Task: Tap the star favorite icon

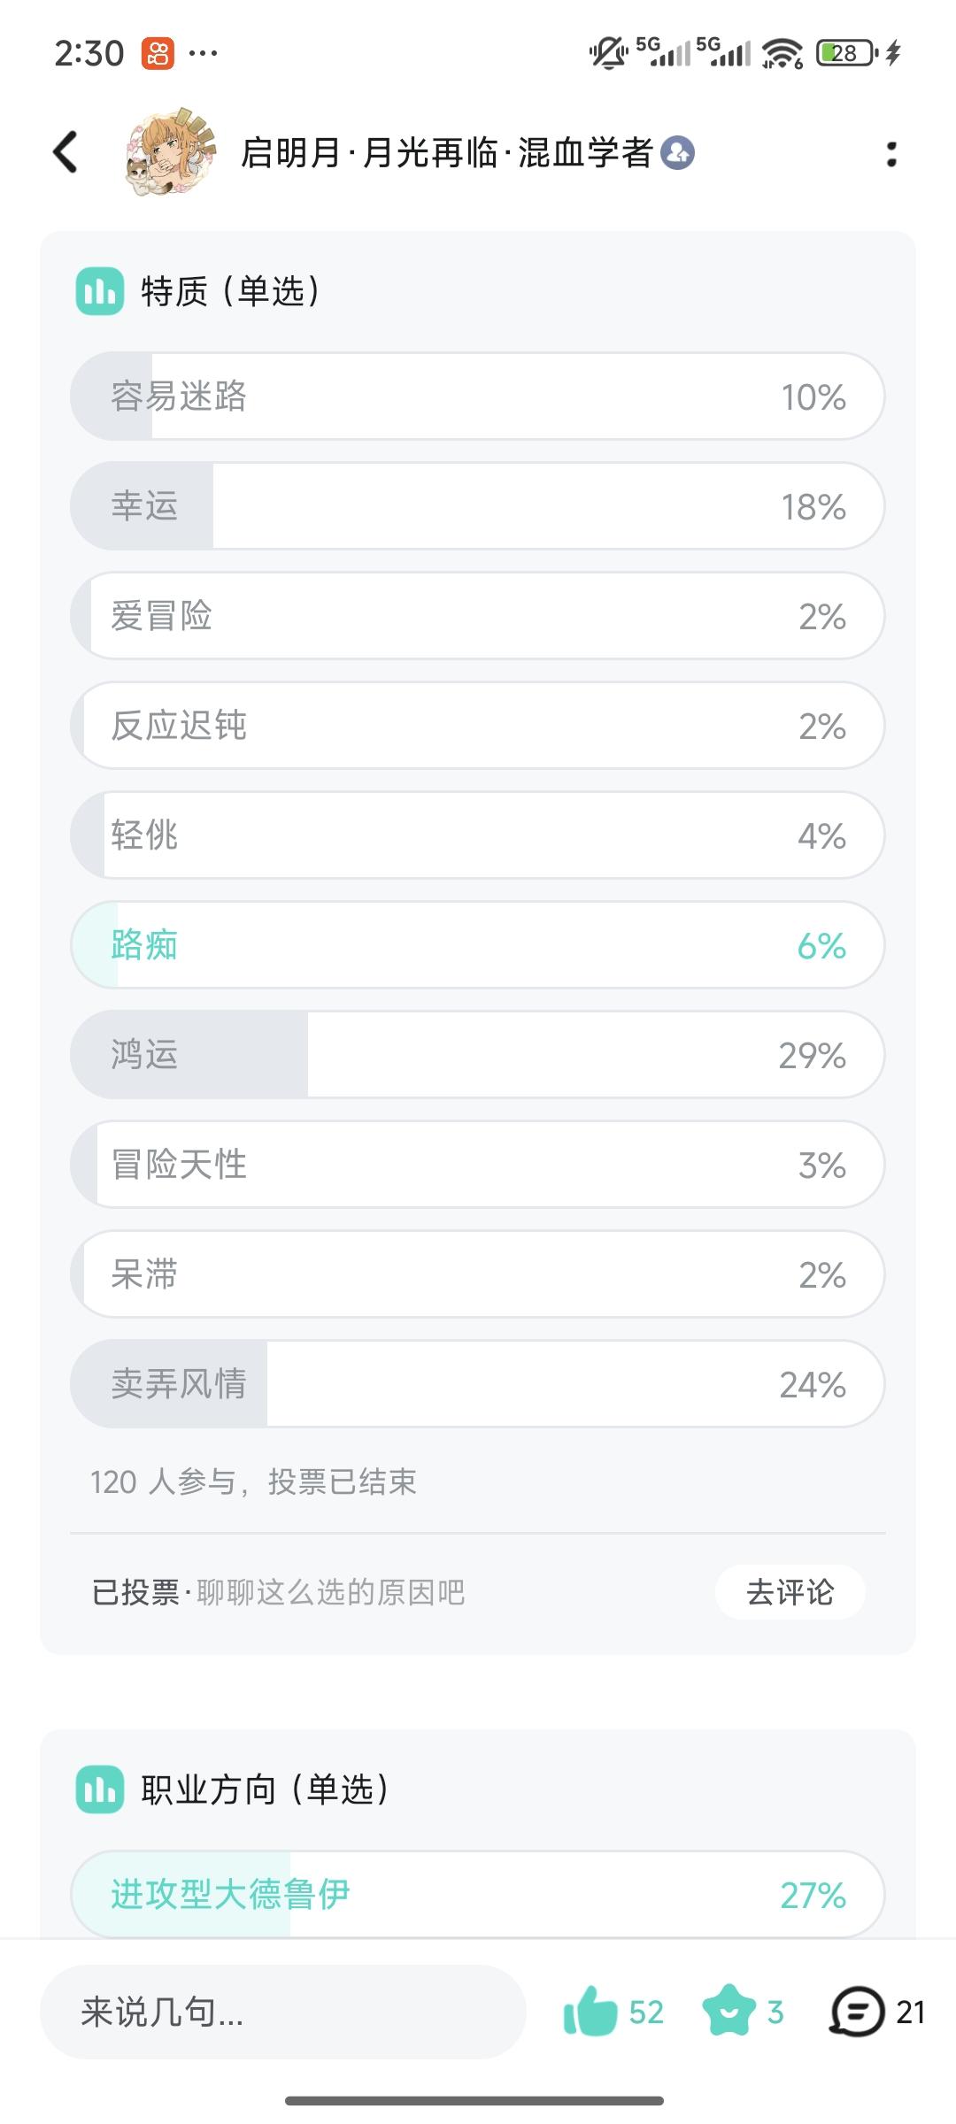Action: click(x=729, y=2012)
